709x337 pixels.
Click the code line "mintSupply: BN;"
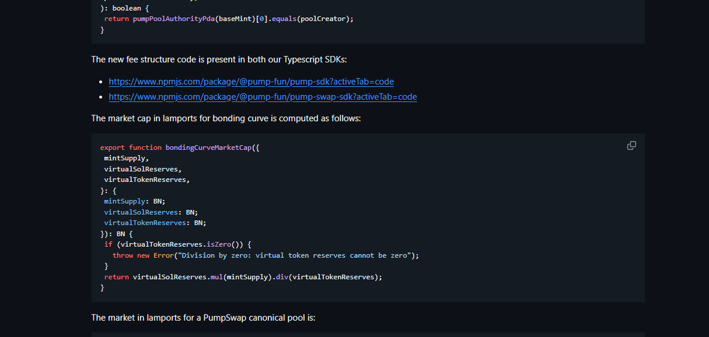pos(135,201)
